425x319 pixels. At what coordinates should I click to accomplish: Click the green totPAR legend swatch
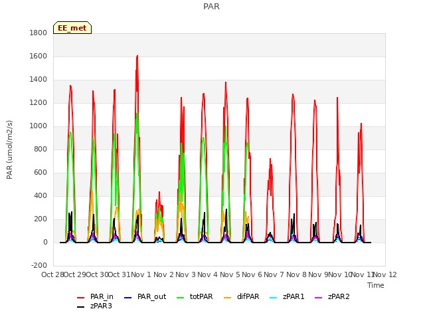point(180,298)
